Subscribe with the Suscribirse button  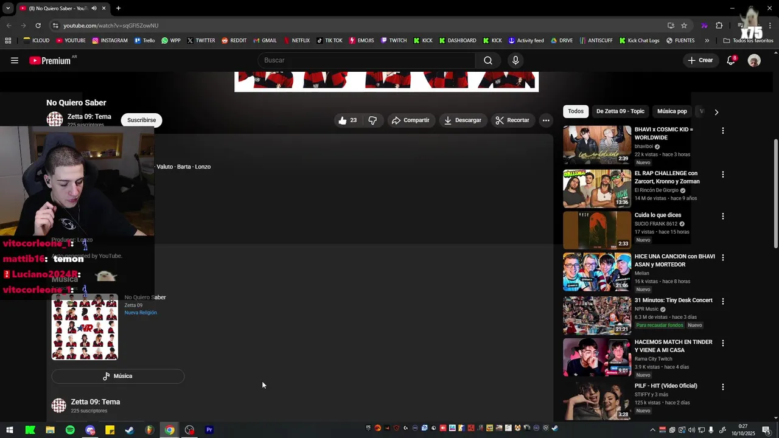142,120
